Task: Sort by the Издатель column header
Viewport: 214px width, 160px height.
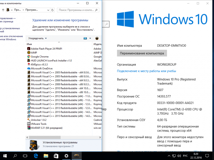Action: (x=97, y=44)
